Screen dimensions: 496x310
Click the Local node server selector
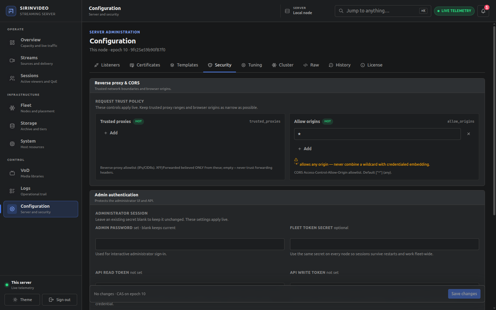298,11
